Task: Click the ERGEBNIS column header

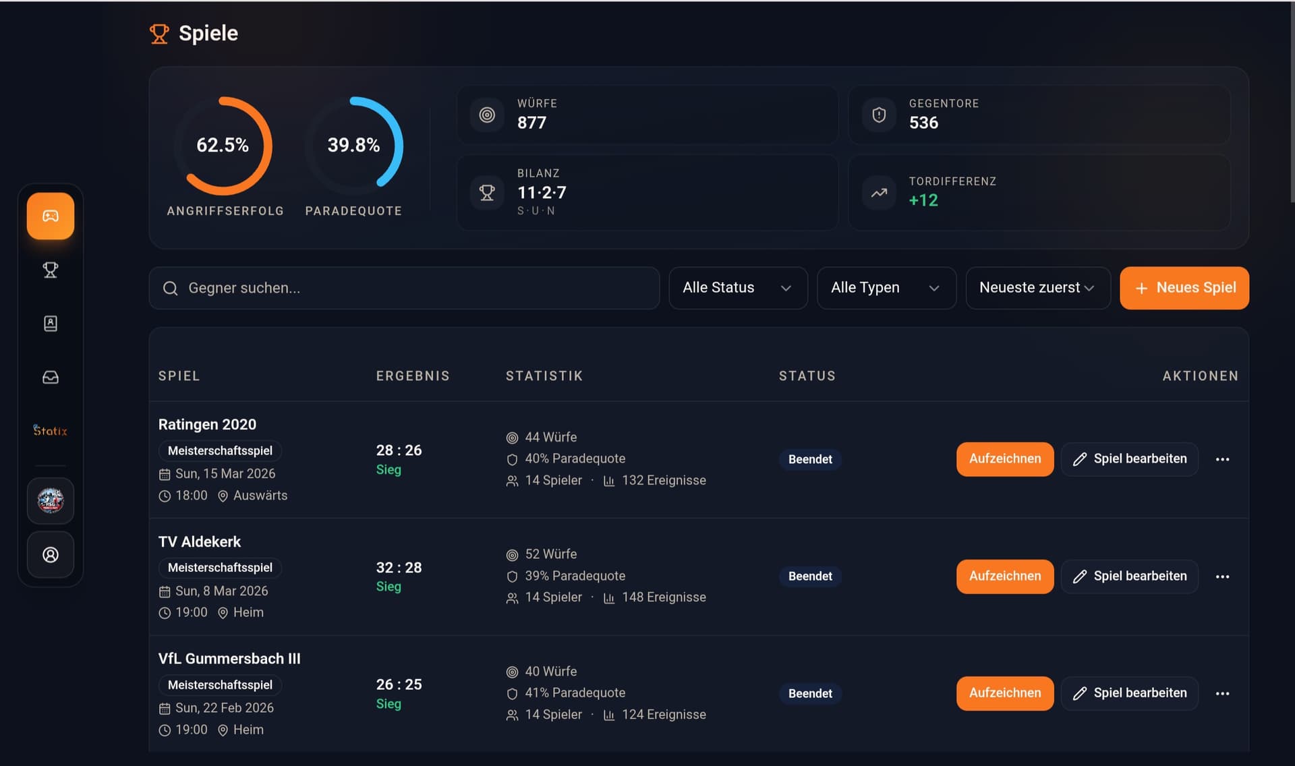Action: [x=413, y=376]
